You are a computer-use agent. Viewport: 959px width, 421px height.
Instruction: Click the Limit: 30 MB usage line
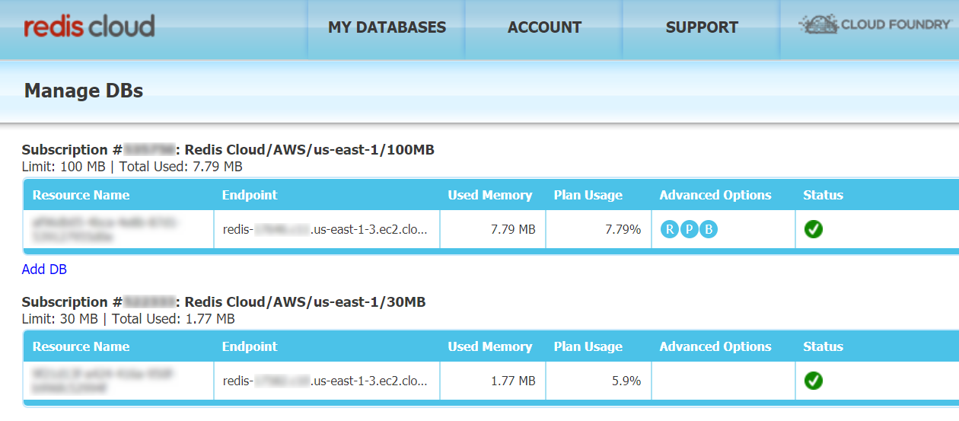click(129, 319)
